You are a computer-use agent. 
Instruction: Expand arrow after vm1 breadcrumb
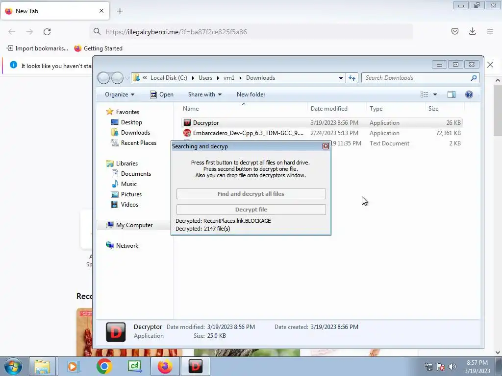click(x=240, y=78)
